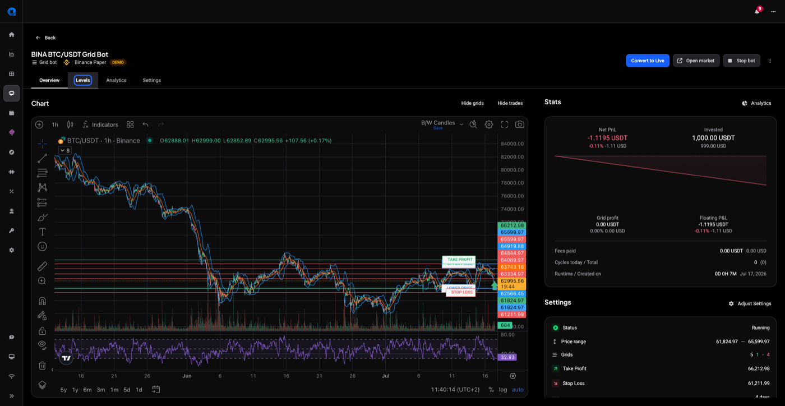Screen dimensions: 785x406
Task: Open the quick search icon in chart toolbar
Action: [x=473, y=124]
